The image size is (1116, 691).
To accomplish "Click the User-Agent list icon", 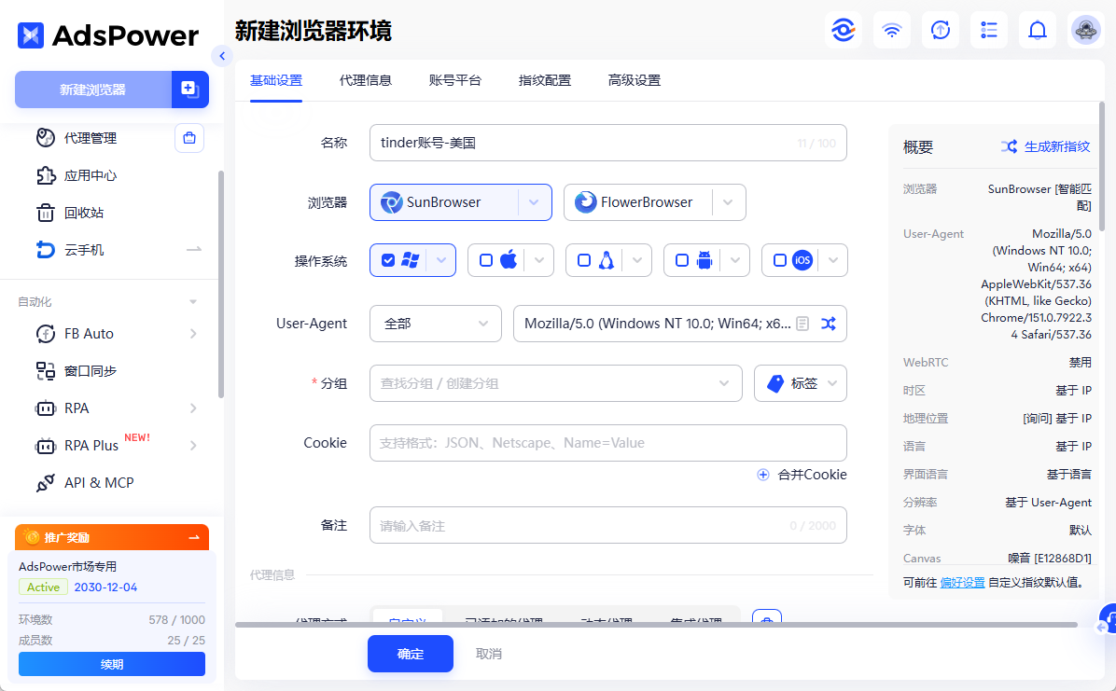I will [802, 324].
